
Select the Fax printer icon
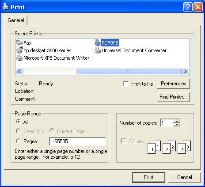click(19, 43)
